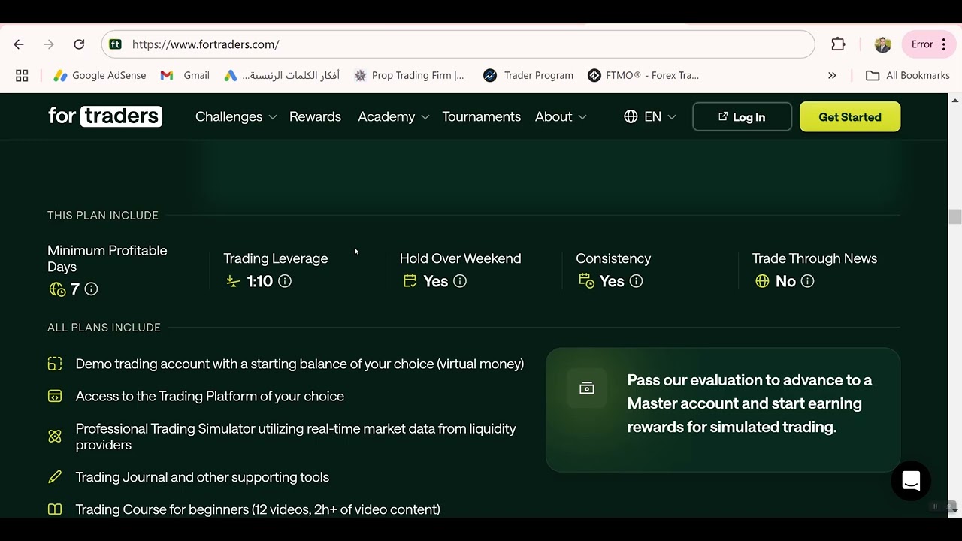The image size is (962, 541).
Task: Open the live chat bubble
Action: pyautogui.click(x=911, y=481)
